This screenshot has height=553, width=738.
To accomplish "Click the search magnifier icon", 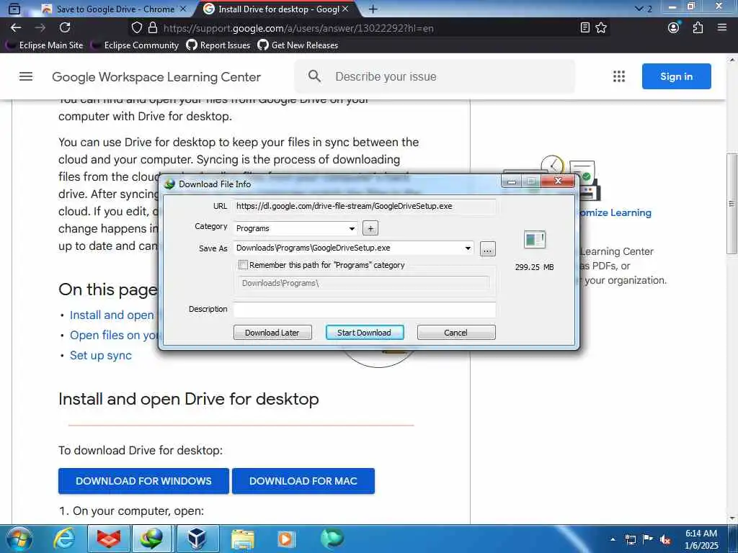I will (314, 76).
